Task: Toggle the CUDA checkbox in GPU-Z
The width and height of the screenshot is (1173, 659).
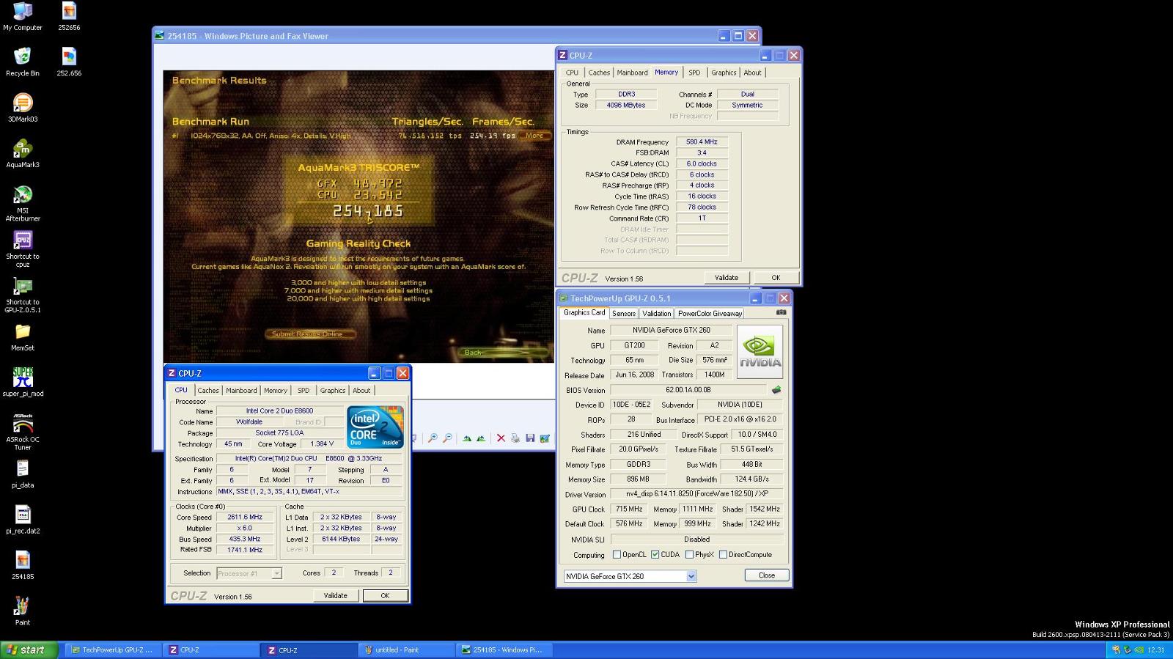Action: point(655,555)
